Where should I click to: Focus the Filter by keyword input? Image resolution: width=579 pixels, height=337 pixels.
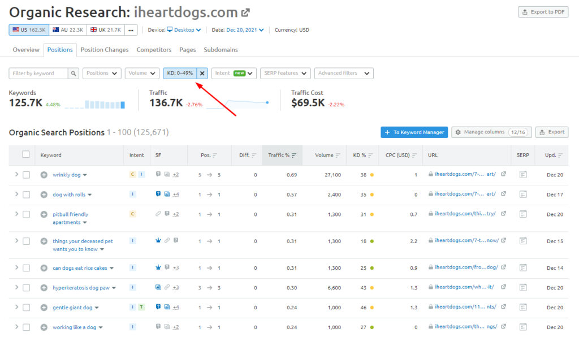(38, 74)
